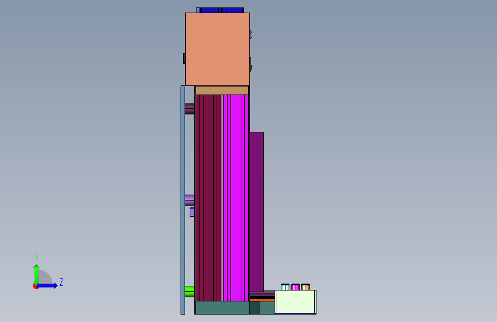Click the blue Z axis arrow of the triad
497x322 pixels.
point(48,285)
